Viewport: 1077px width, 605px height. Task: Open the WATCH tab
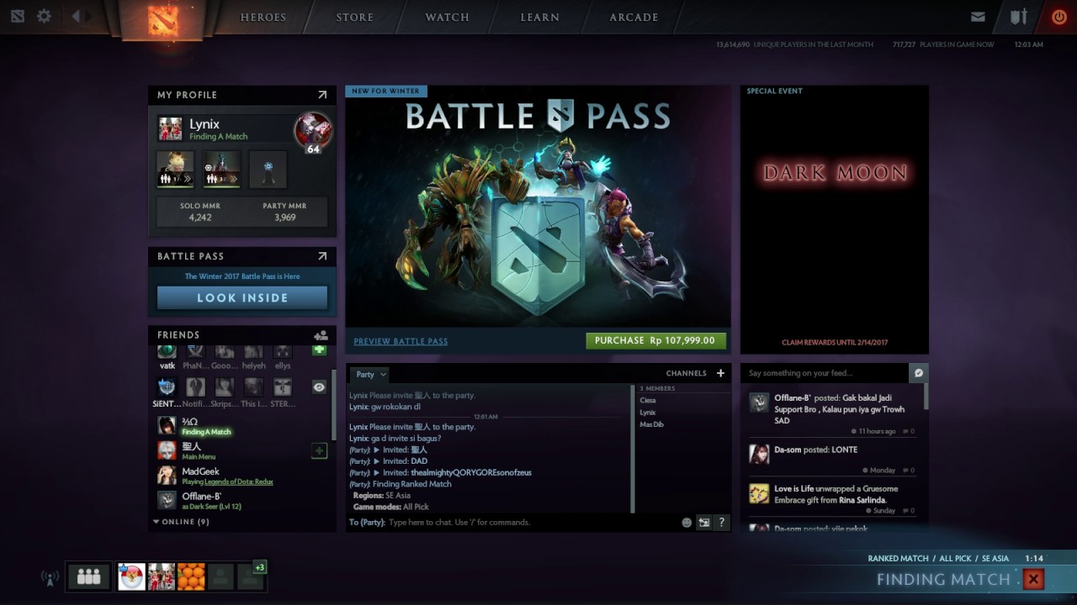[448, 18]
